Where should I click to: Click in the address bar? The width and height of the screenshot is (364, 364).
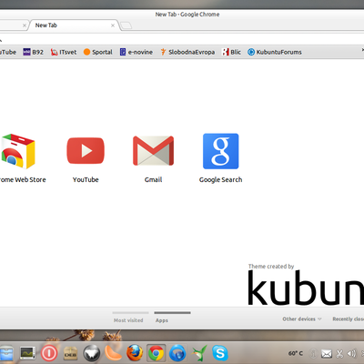click(x=182, y=40)
